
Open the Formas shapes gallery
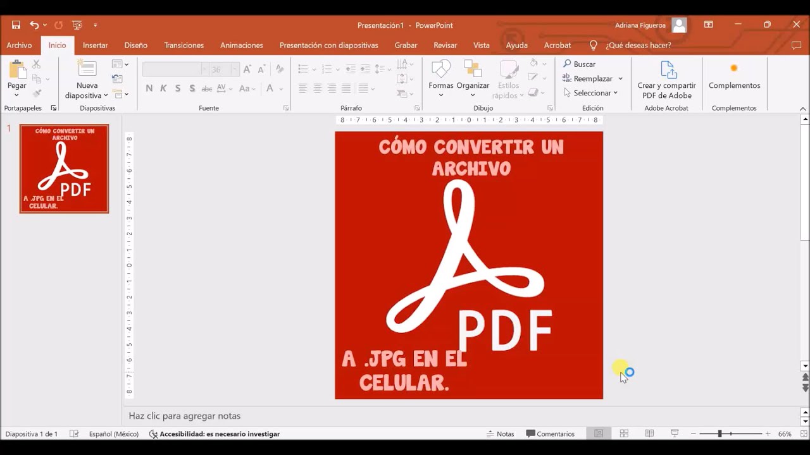tap(441, 79)
